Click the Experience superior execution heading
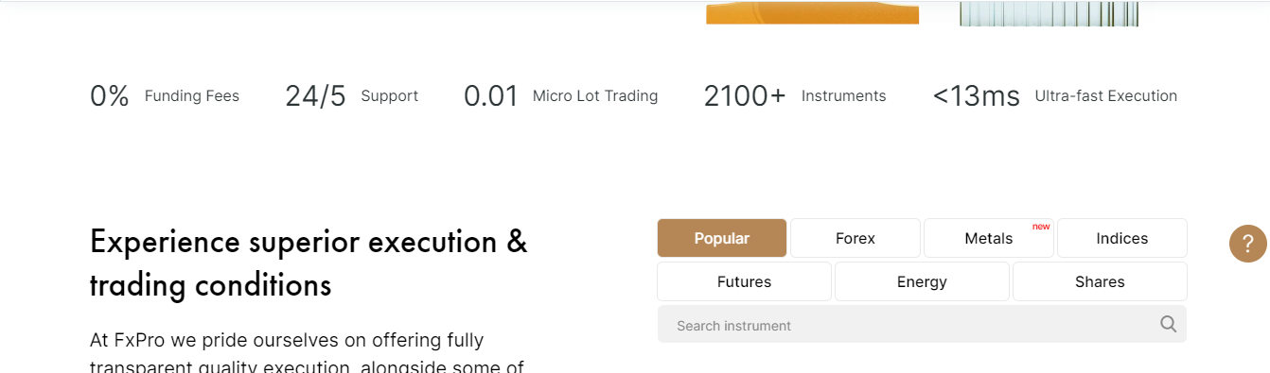 tap(309, 263)
